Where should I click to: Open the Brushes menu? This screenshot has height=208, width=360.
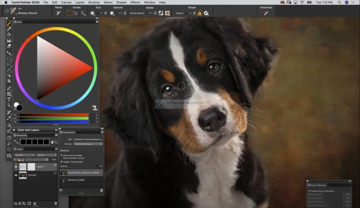click(x=94, y=2)
